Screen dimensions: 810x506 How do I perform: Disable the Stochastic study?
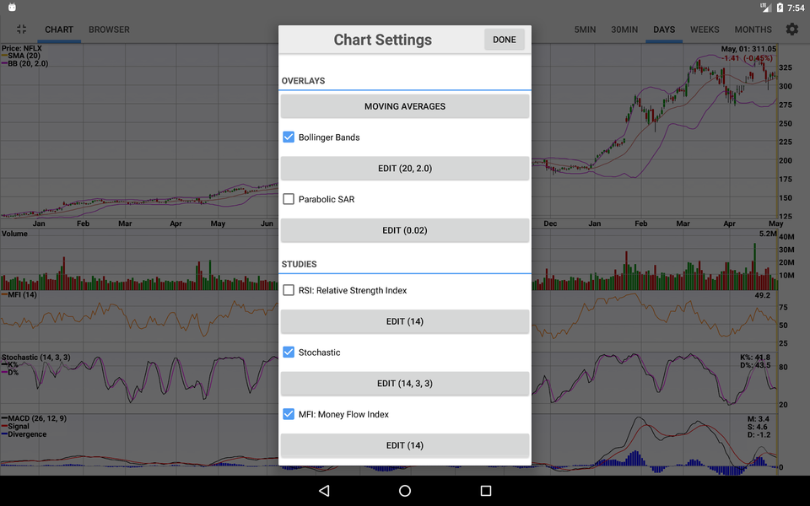click(x=289, y=353)
